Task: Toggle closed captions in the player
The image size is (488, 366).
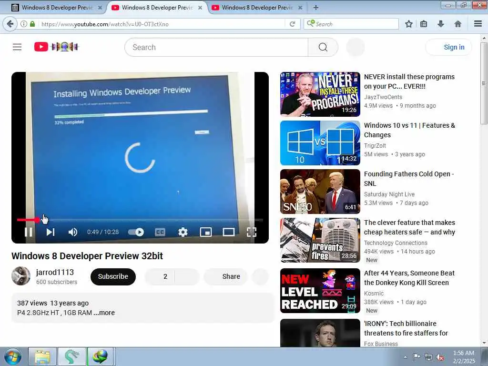Action: 160,232
